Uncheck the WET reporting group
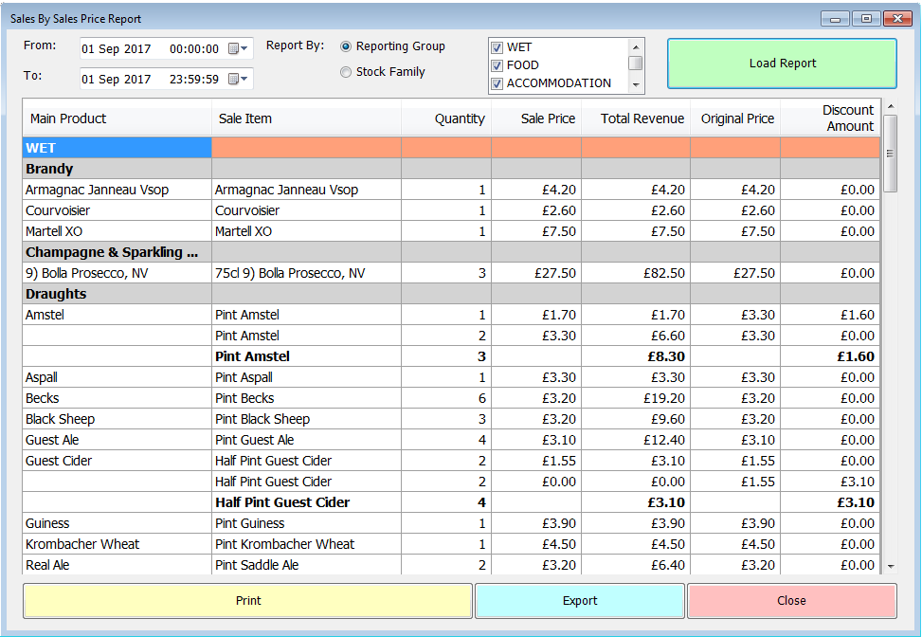922x637 pixels. (x=497, y=45)
